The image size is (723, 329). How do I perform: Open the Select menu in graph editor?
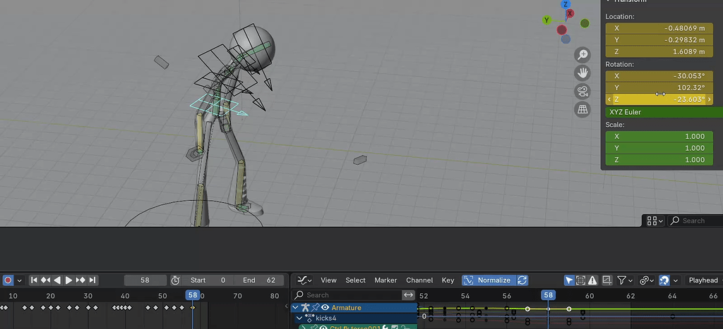tap(356, 280)
